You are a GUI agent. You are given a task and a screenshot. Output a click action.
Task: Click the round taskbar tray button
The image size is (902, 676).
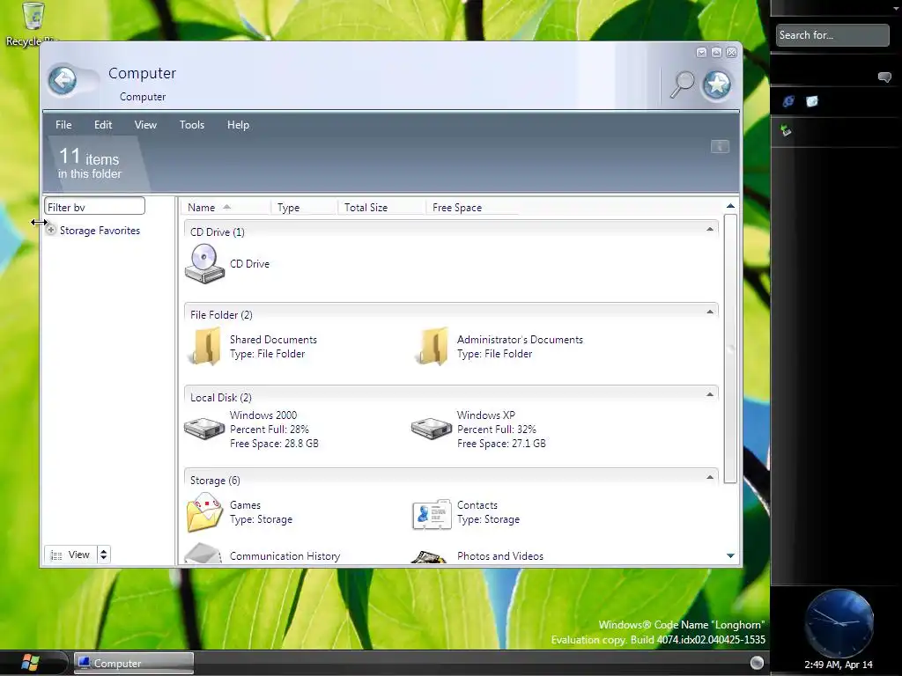point(757,663)
